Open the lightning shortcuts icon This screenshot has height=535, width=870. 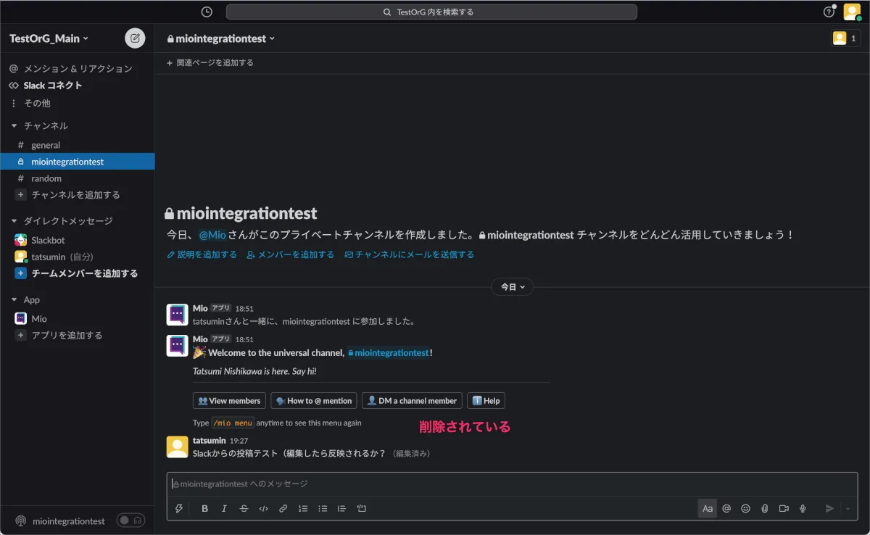(179, 508)
